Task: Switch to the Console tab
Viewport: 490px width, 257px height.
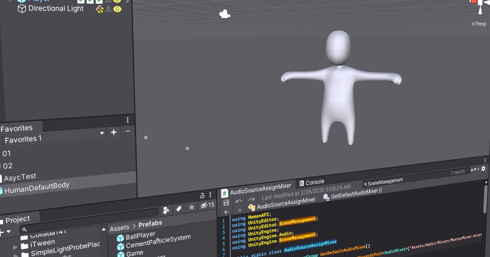Action: (x=314, y=182)
